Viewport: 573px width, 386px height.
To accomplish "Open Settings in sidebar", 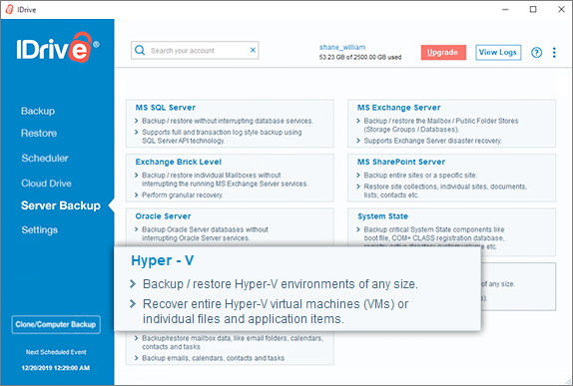I will point(40,230).
